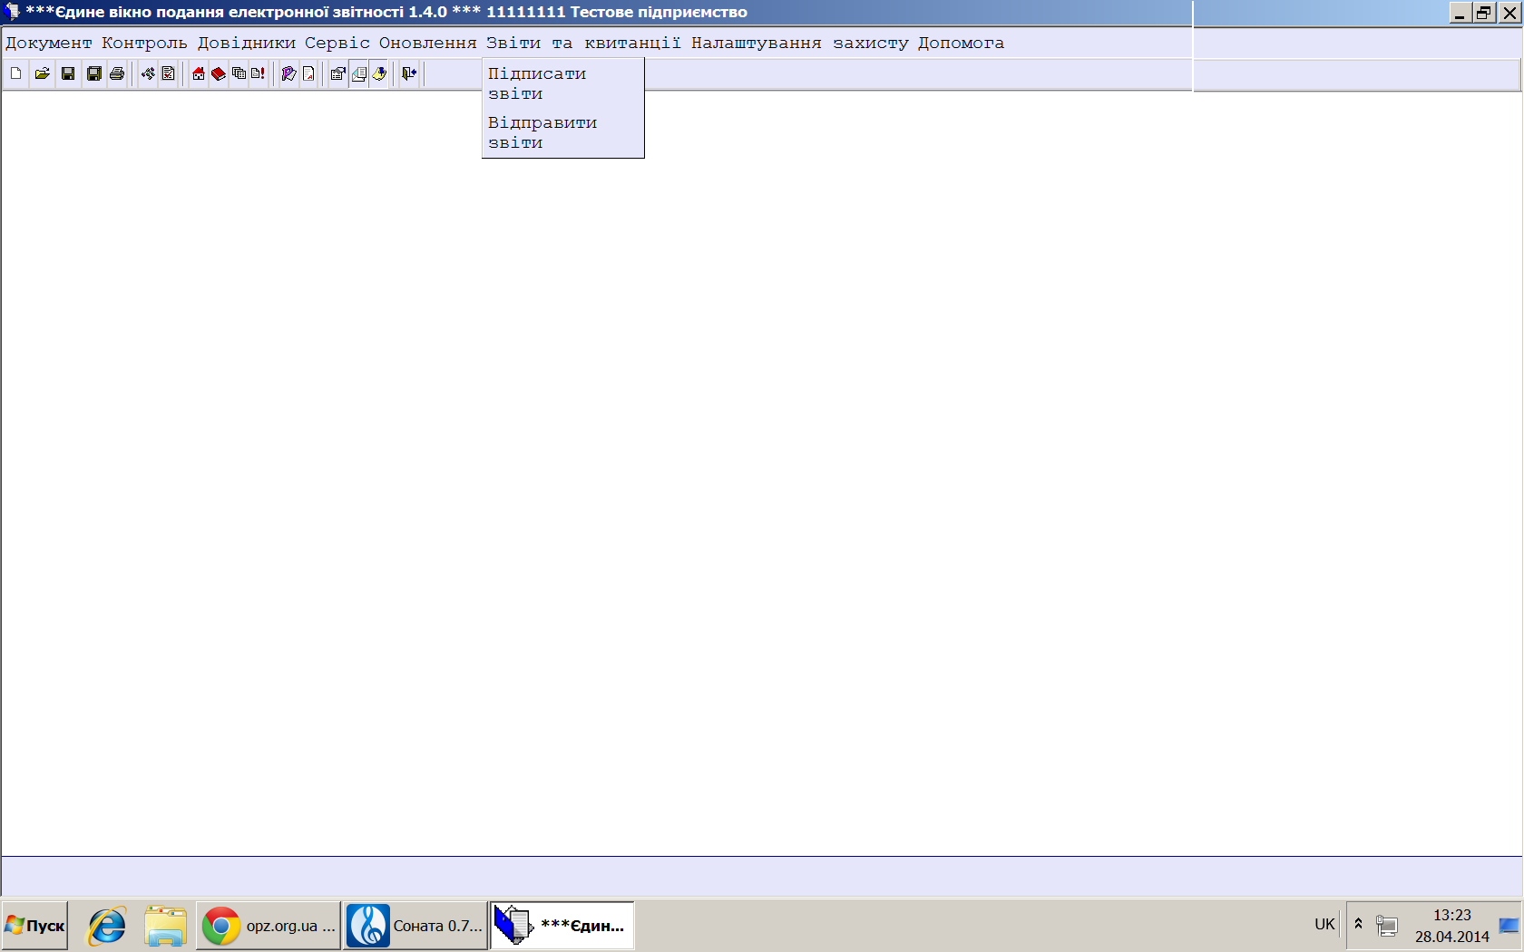Click the printer icon in the toolbar

117,73
